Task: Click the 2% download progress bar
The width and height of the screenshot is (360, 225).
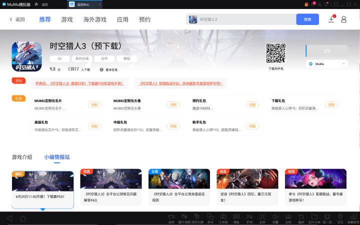Action: [x=326, y=51]
